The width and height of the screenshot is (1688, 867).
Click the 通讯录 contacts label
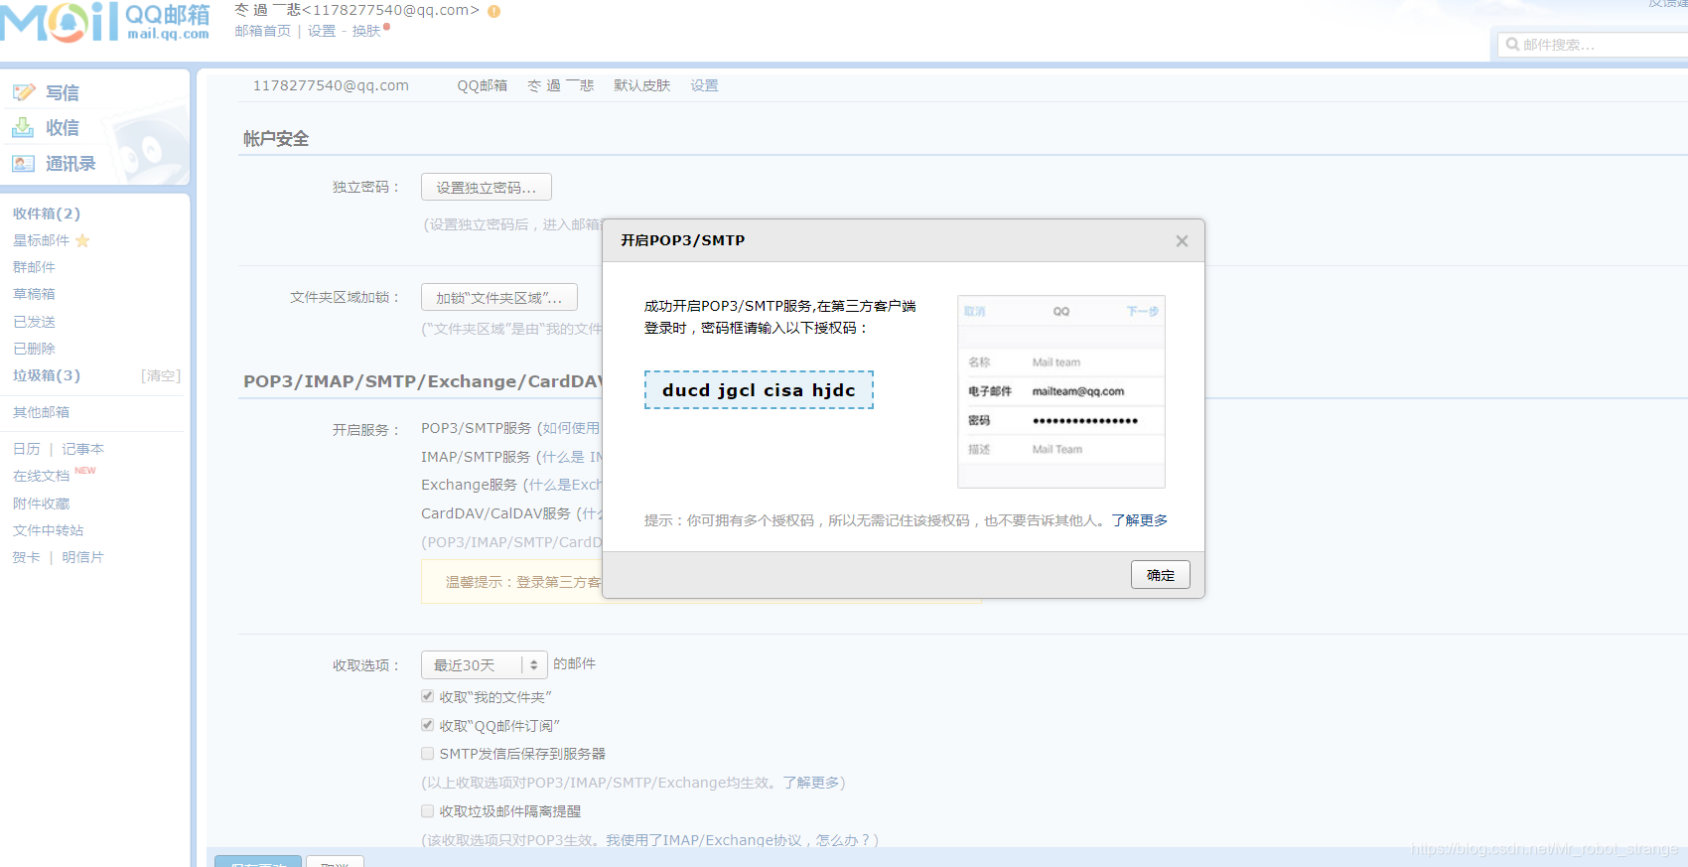[x=70, y=163]
